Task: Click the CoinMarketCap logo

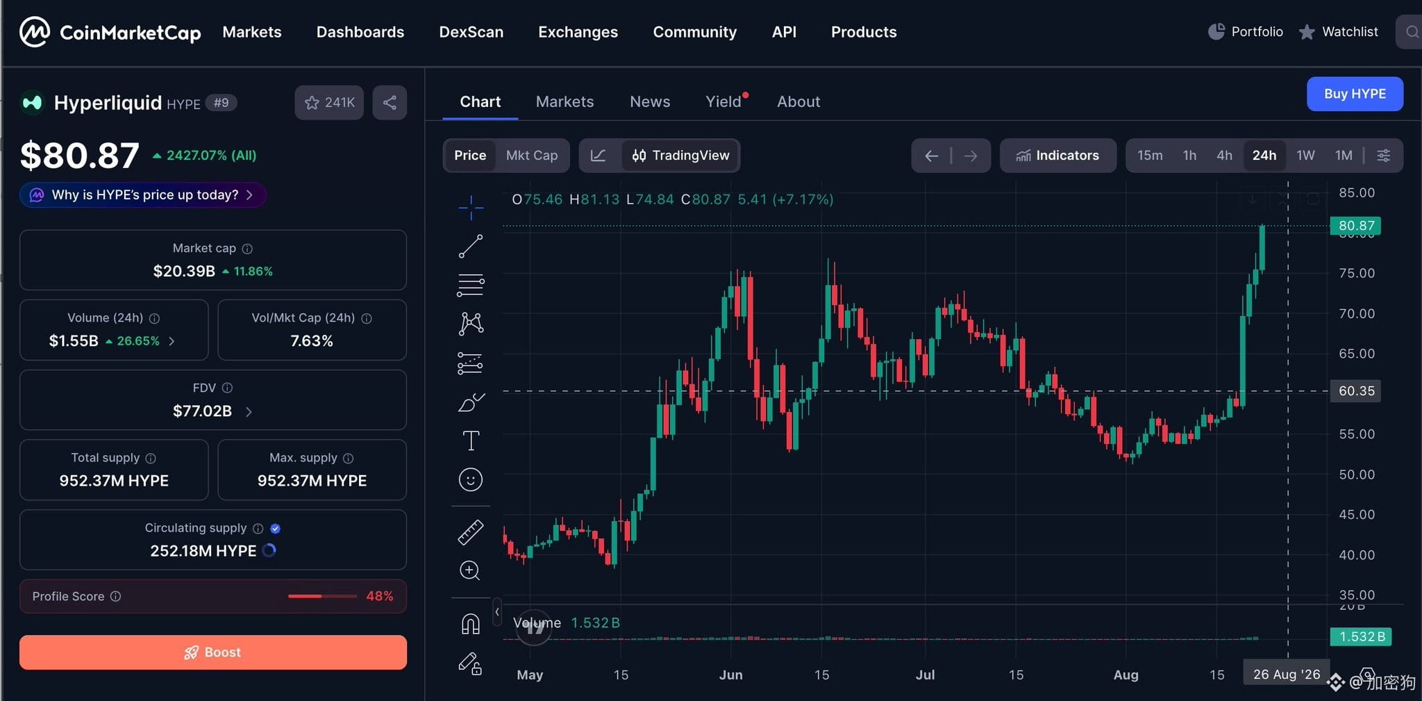Action: (x=110, y=32)
